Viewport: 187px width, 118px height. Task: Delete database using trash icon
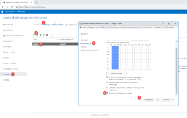click(41, 35)
